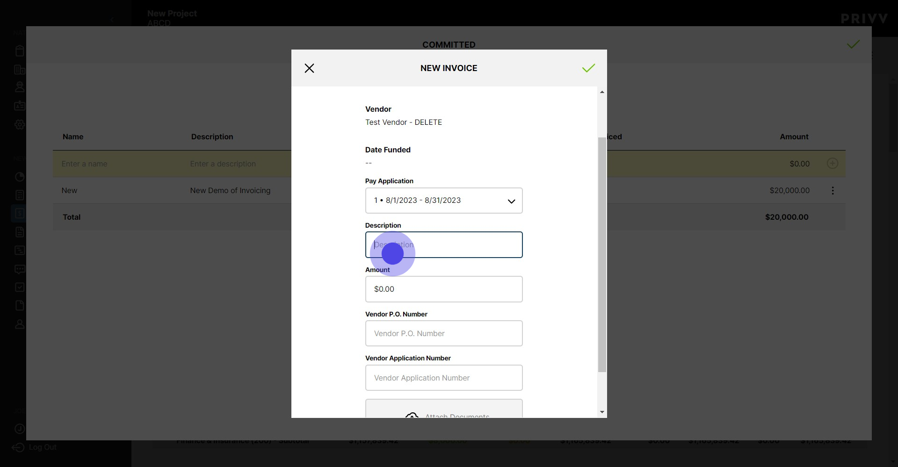Close the New Invoice dialog with X
This screenshot has height=467, width=898.
click(x=309, y=68)
